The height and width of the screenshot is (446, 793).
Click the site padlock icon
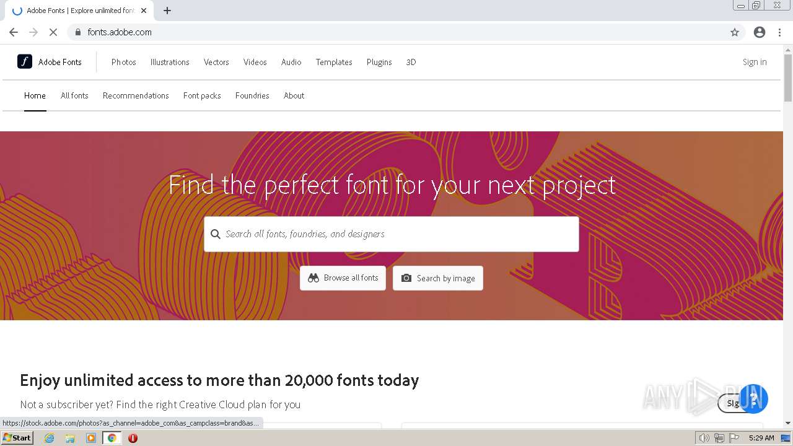pyautogui.click(x=77, y=32)
